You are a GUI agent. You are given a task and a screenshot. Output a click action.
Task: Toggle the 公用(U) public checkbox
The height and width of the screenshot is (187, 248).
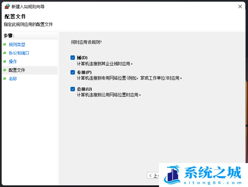coord(73,89)
